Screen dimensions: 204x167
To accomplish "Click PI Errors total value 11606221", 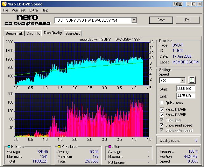I will pos(40,161).
